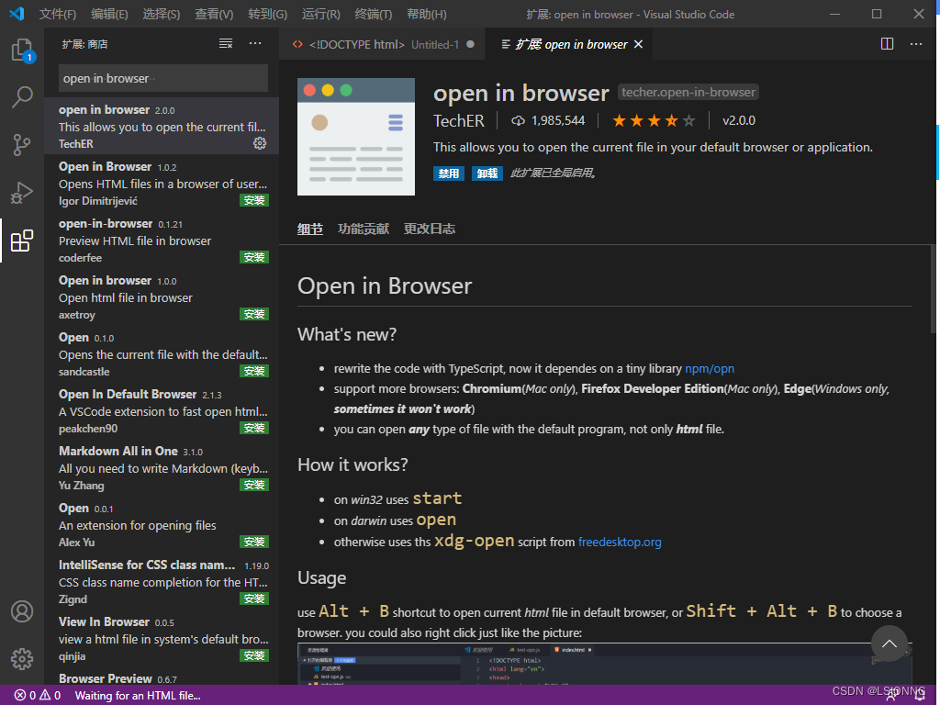Open the 帮助(H) menu
Viewport: 940px width, 705px height.
point(426,14)
